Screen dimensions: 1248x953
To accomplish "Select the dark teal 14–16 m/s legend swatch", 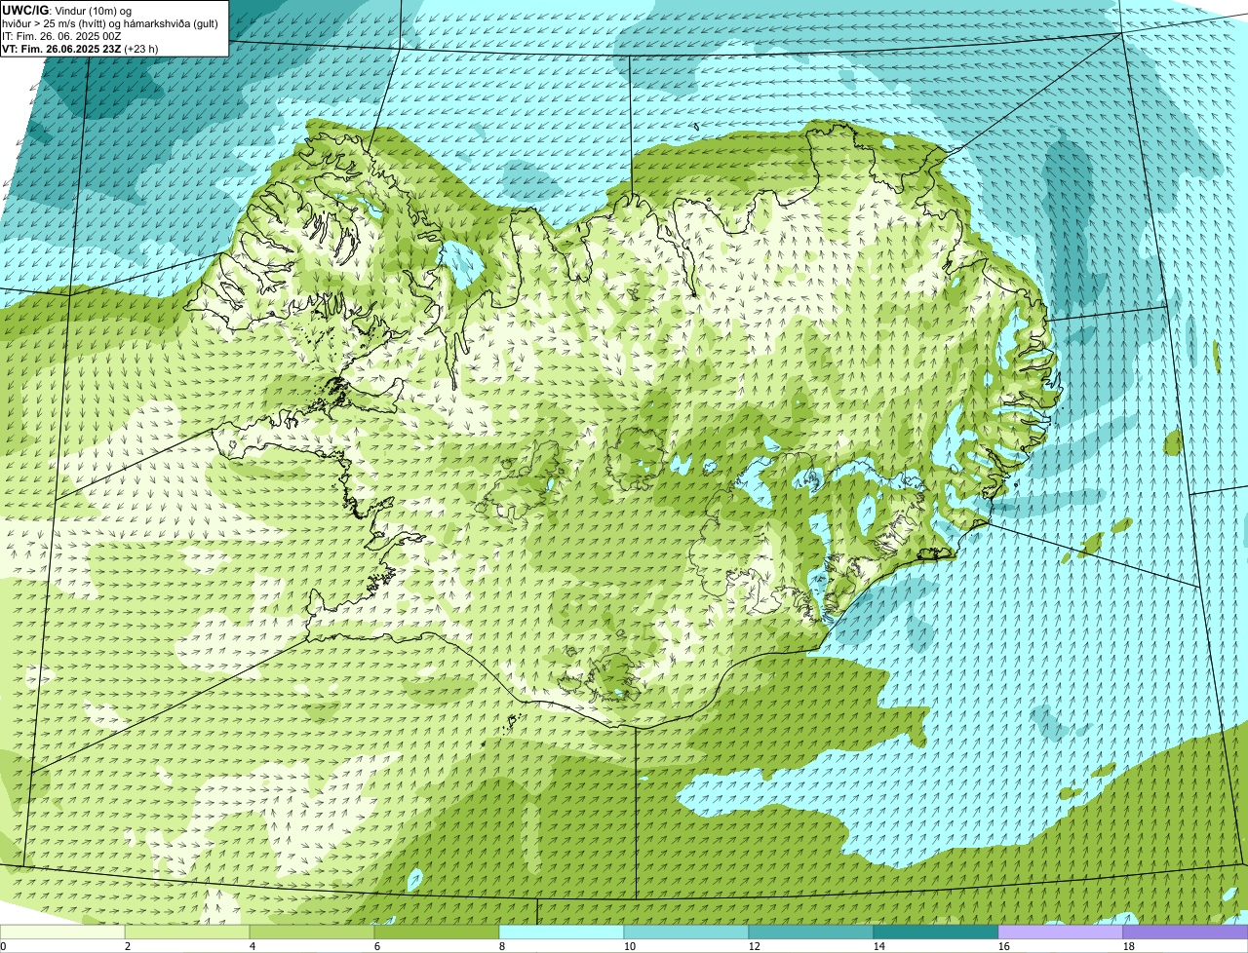I will click(x=936, y=932).
